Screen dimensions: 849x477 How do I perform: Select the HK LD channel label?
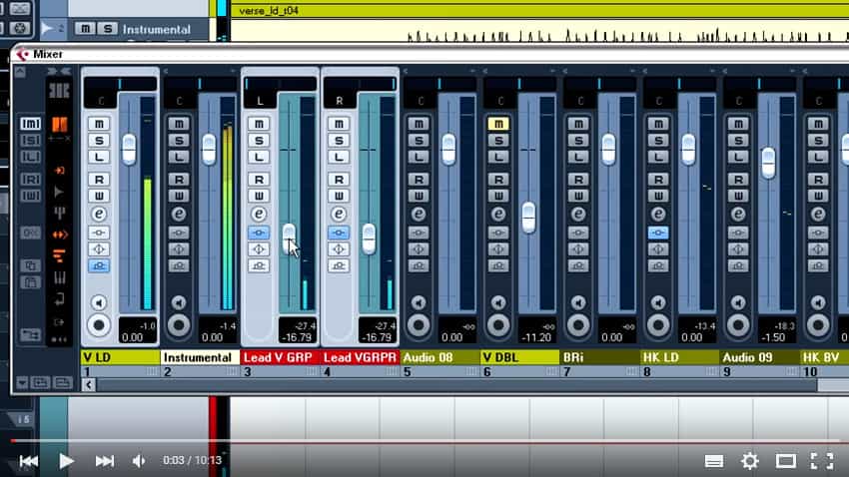click(679, 357)
